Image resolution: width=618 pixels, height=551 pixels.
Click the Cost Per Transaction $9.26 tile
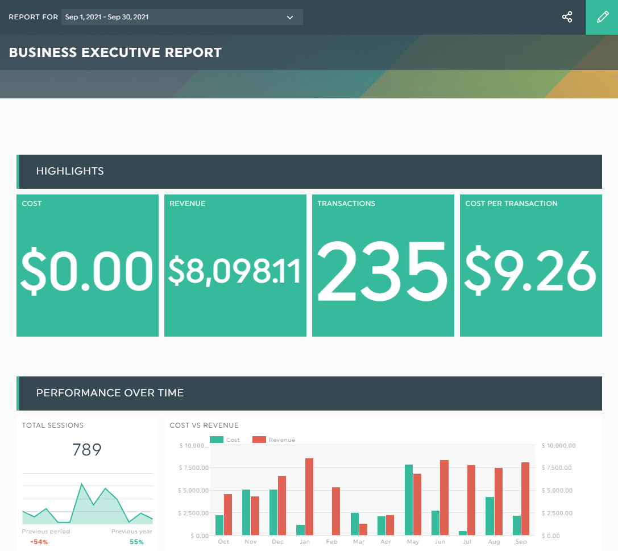pyautogui.click(x=531, y=266)
